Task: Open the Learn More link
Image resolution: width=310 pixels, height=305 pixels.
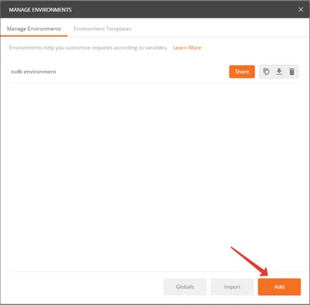Action: tap(187, 48)
